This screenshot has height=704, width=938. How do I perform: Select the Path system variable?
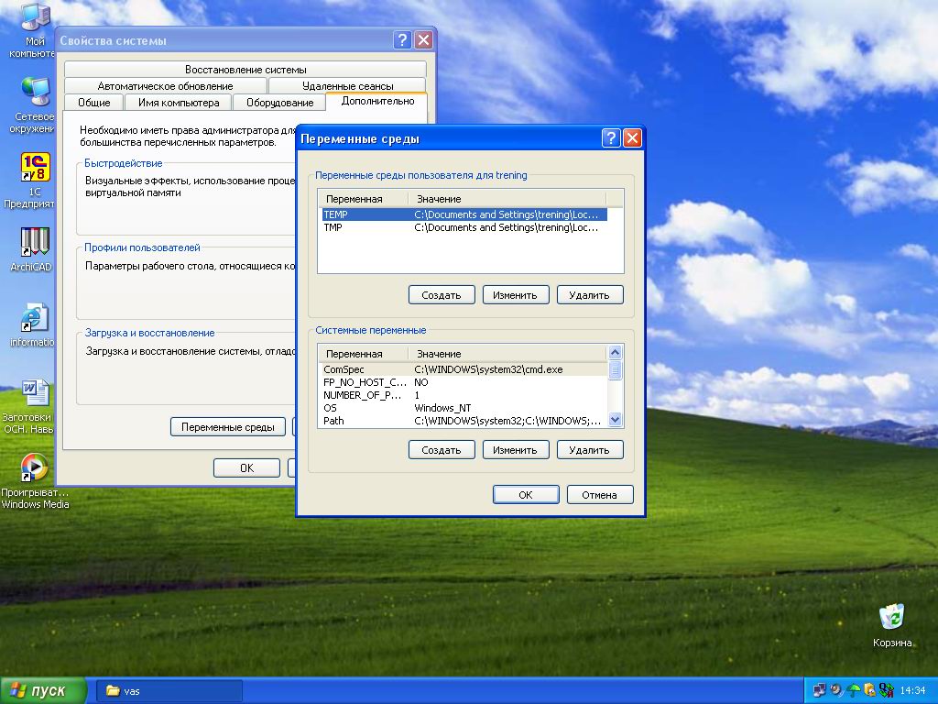[464, 421]
